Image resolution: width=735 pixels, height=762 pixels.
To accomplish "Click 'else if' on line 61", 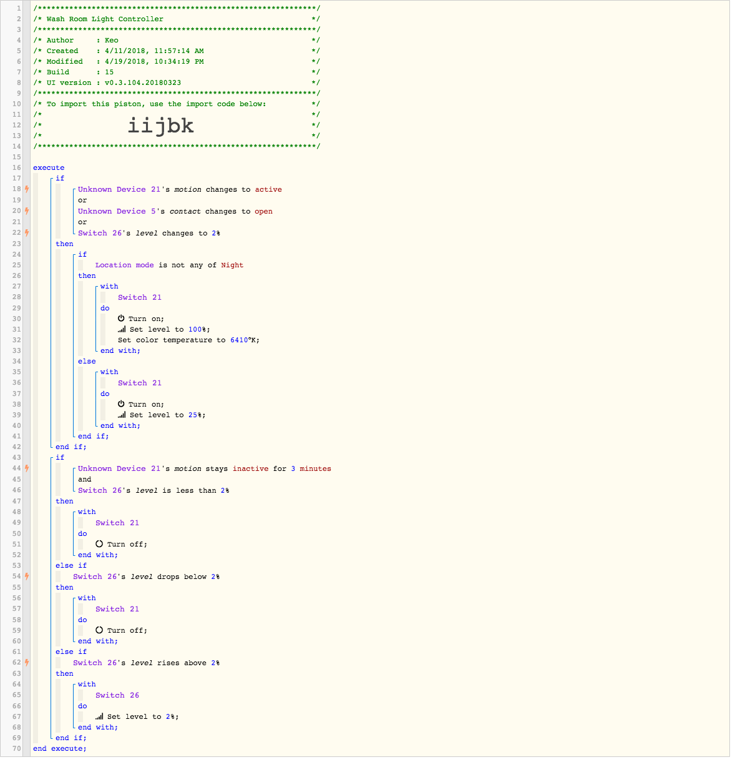I will 71,651.
